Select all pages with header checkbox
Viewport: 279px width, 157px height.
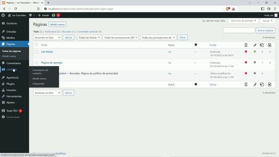(x=37, y=45)
